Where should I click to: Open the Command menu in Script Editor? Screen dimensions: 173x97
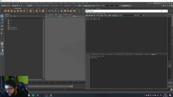click(x=99, y=13)
